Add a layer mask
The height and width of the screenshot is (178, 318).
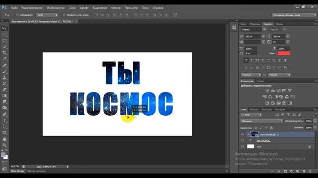click(285, 172)
